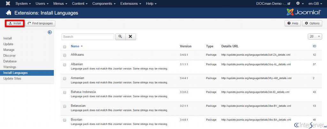
Task: Click the Install toolbar button
Action: pos(15,24)
